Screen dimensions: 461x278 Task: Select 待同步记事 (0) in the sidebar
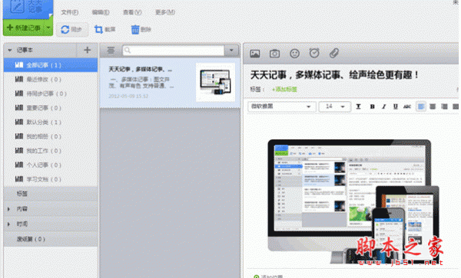click(x=51, y=93)
